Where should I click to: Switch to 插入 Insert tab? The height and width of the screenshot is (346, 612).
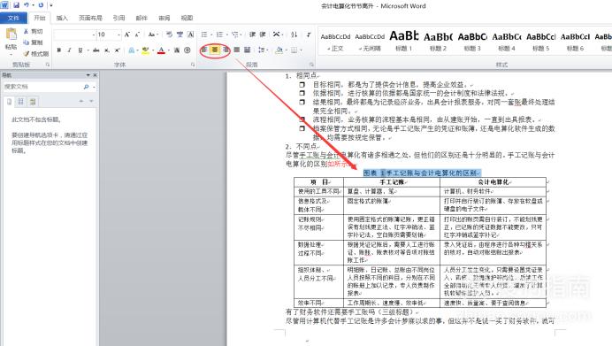click(x=62, y=18)
